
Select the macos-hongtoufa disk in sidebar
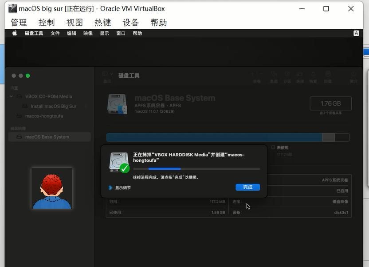pyautogui.click(x=43, y=116)
